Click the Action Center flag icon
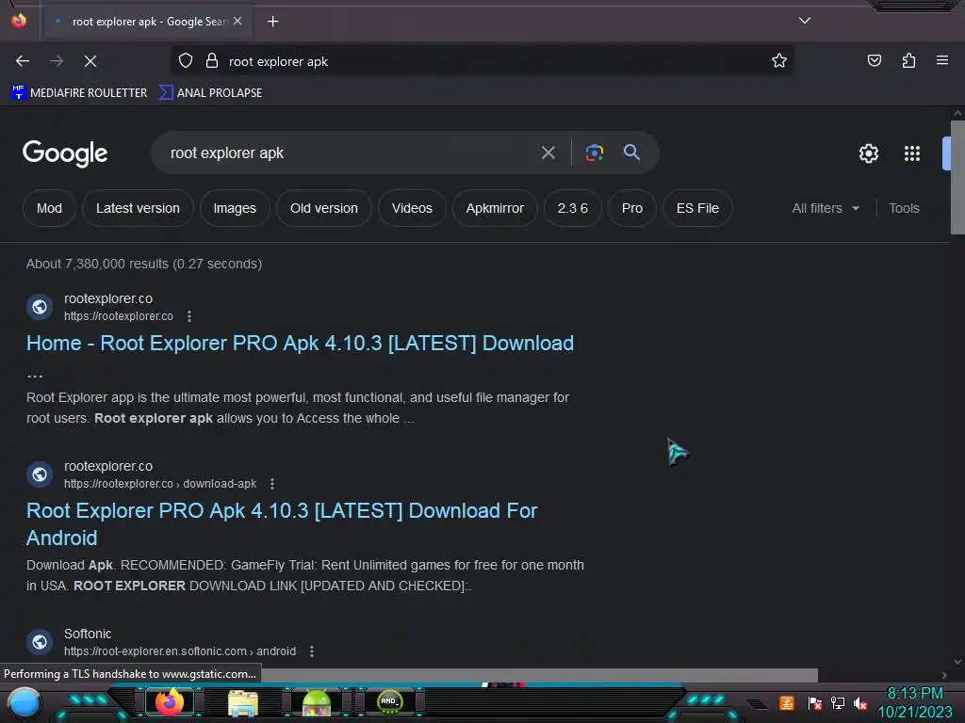The width and height of the screenshot is (965, 723). tap(815, 702)
